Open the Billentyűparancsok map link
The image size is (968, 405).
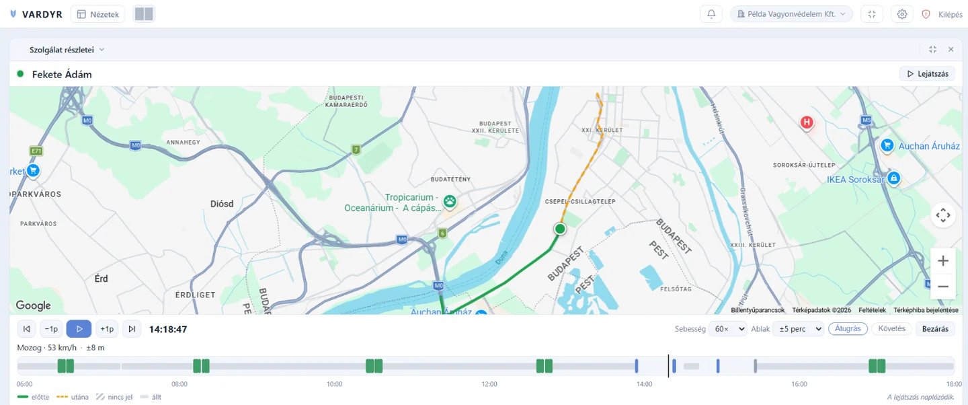click(x=758, y=310)
